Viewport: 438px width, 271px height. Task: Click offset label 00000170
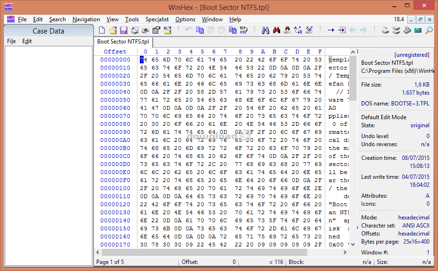(115, 245)
